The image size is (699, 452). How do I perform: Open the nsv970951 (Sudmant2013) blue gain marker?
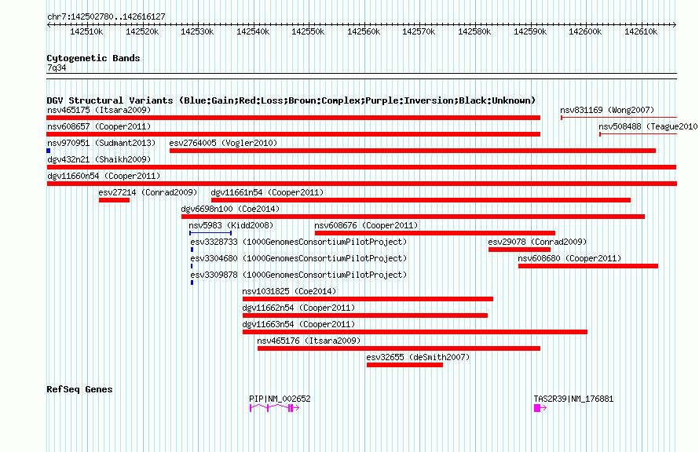coord(48,151)
